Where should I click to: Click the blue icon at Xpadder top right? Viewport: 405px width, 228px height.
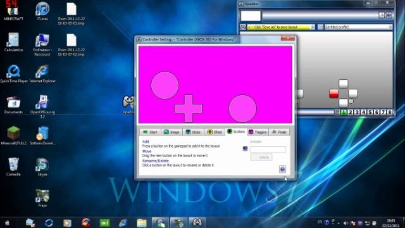click(389, 15)
